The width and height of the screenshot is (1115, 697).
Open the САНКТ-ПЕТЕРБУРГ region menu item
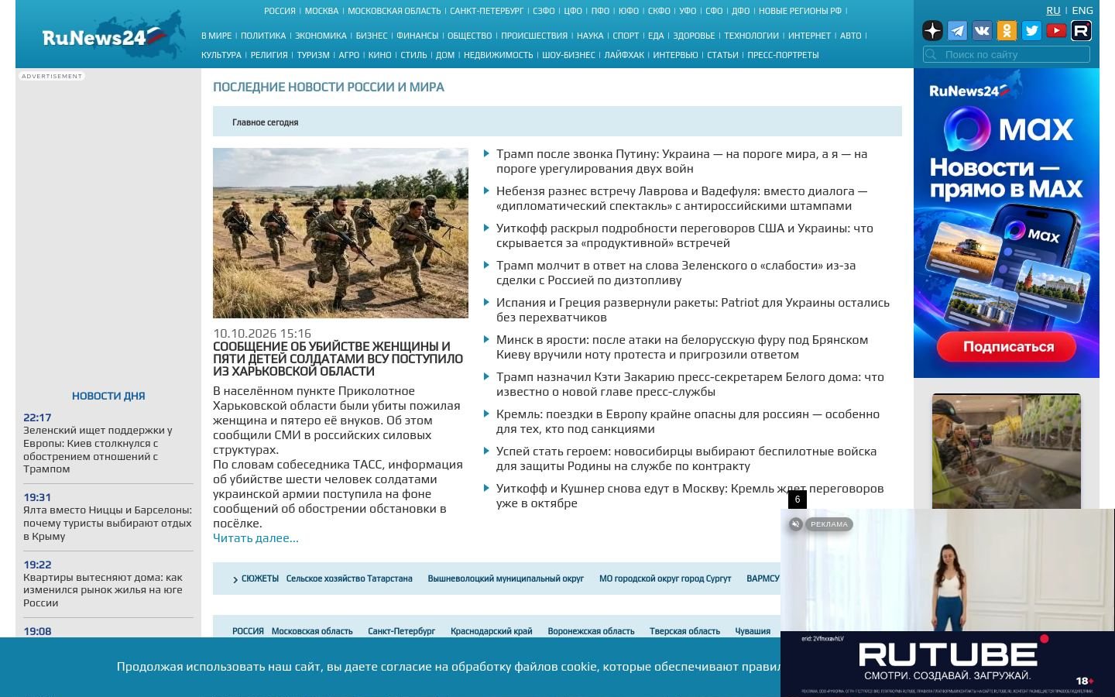coord(486,11)
